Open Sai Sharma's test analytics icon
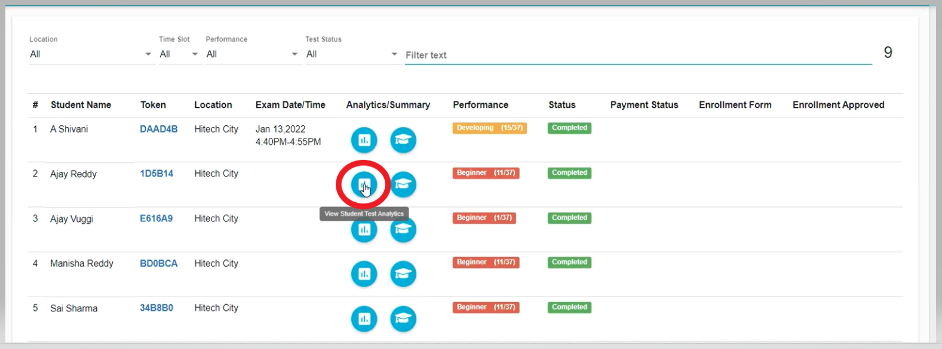This screenshot has height=349, width=942. coord(364,319)
